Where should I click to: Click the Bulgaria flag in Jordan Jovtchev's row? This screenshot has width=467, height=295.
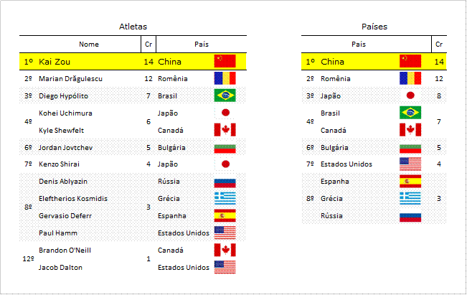point(225,149)
